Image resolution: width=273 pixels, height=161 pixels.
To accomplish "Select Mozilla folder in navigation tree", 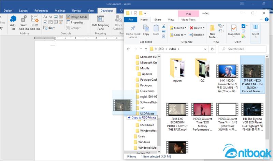I will tap(145, 68).
